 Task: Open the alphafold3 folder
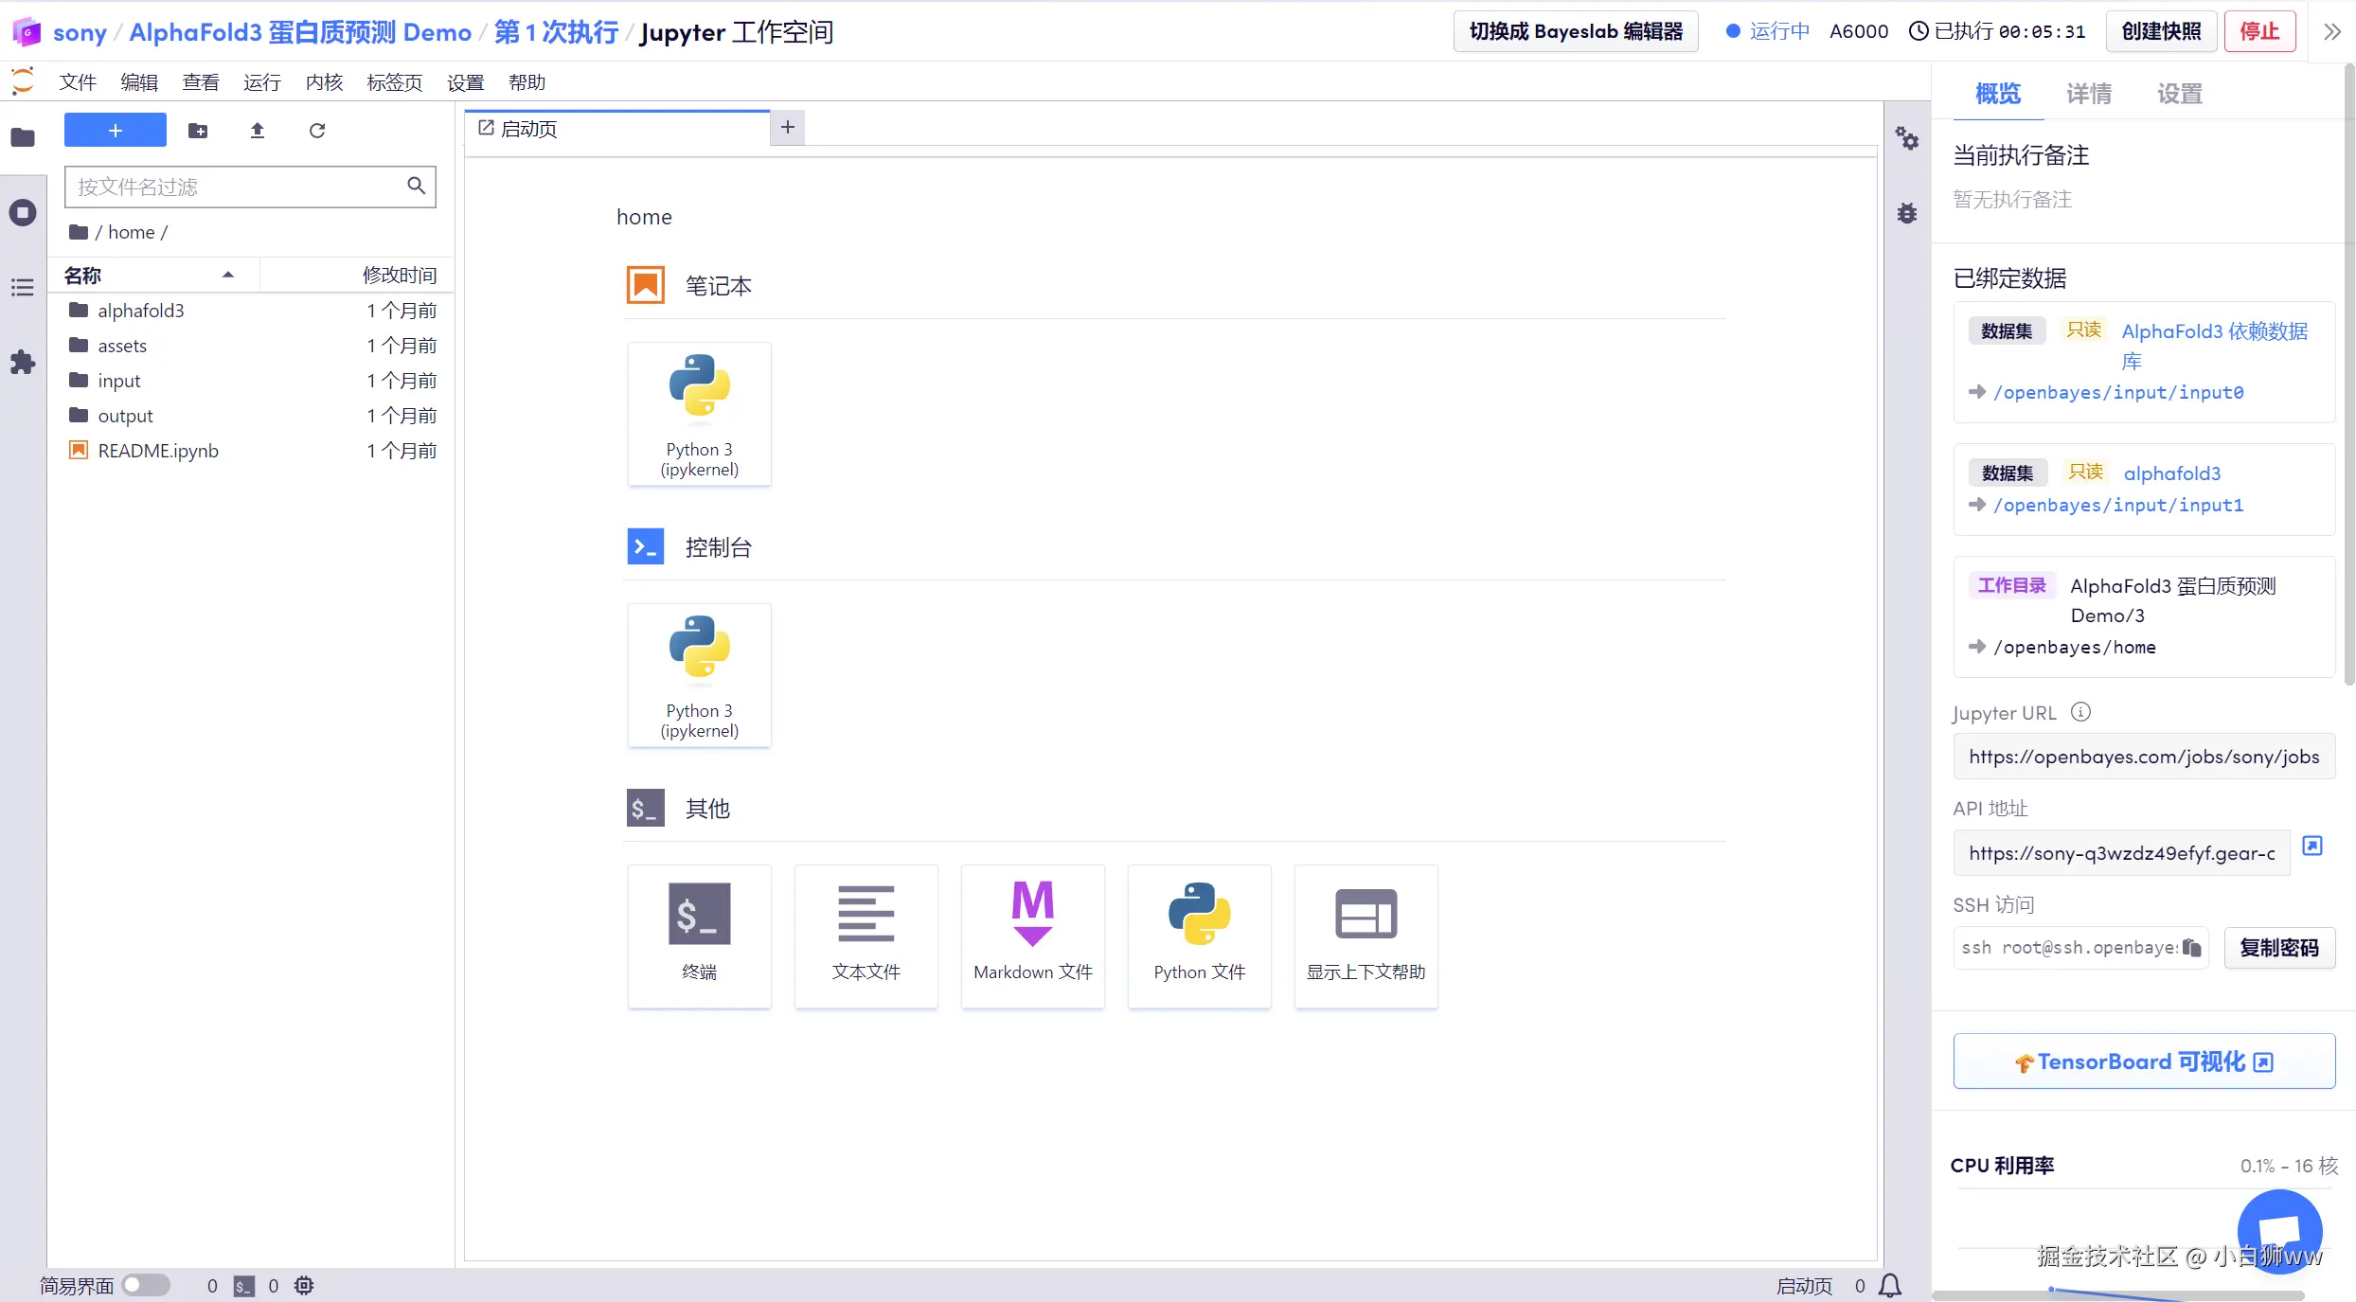140,311
